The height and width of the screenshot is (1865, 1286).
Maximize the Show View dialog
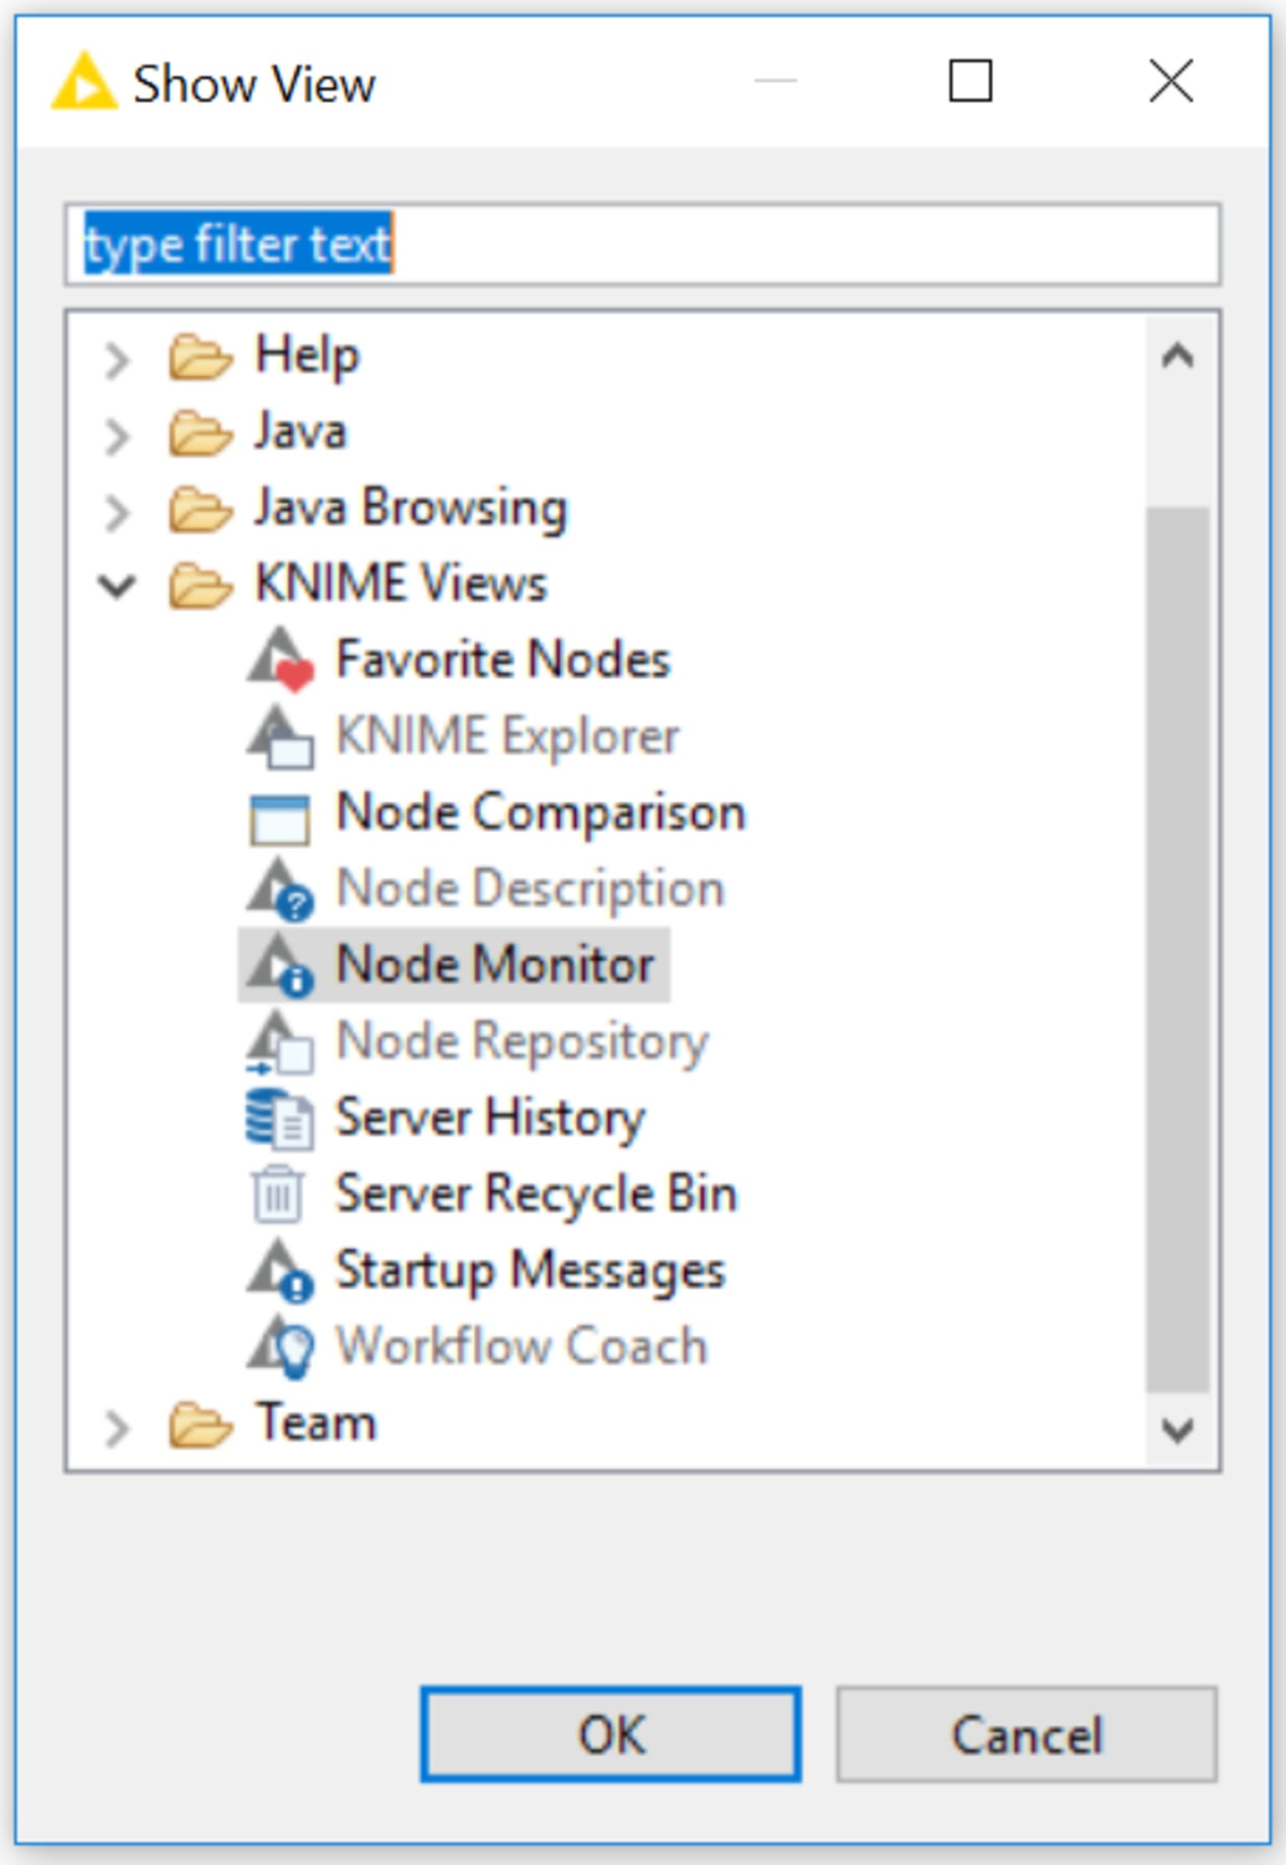[x=970, y=81]
